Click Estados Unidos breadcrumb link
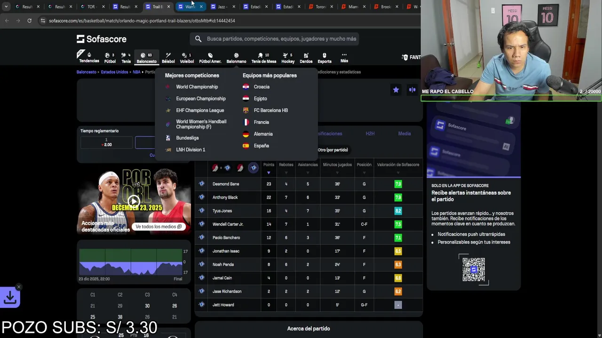The height and width of the screenshot is (338, 602). (x=114, y=72)
